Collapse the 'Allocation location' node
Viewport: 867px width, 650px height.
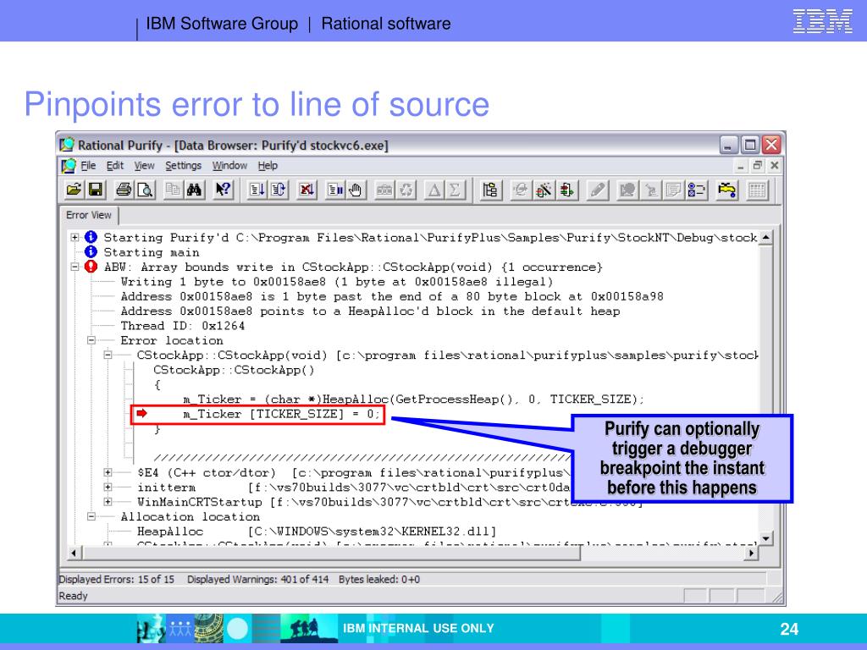(x=91, y=517)
